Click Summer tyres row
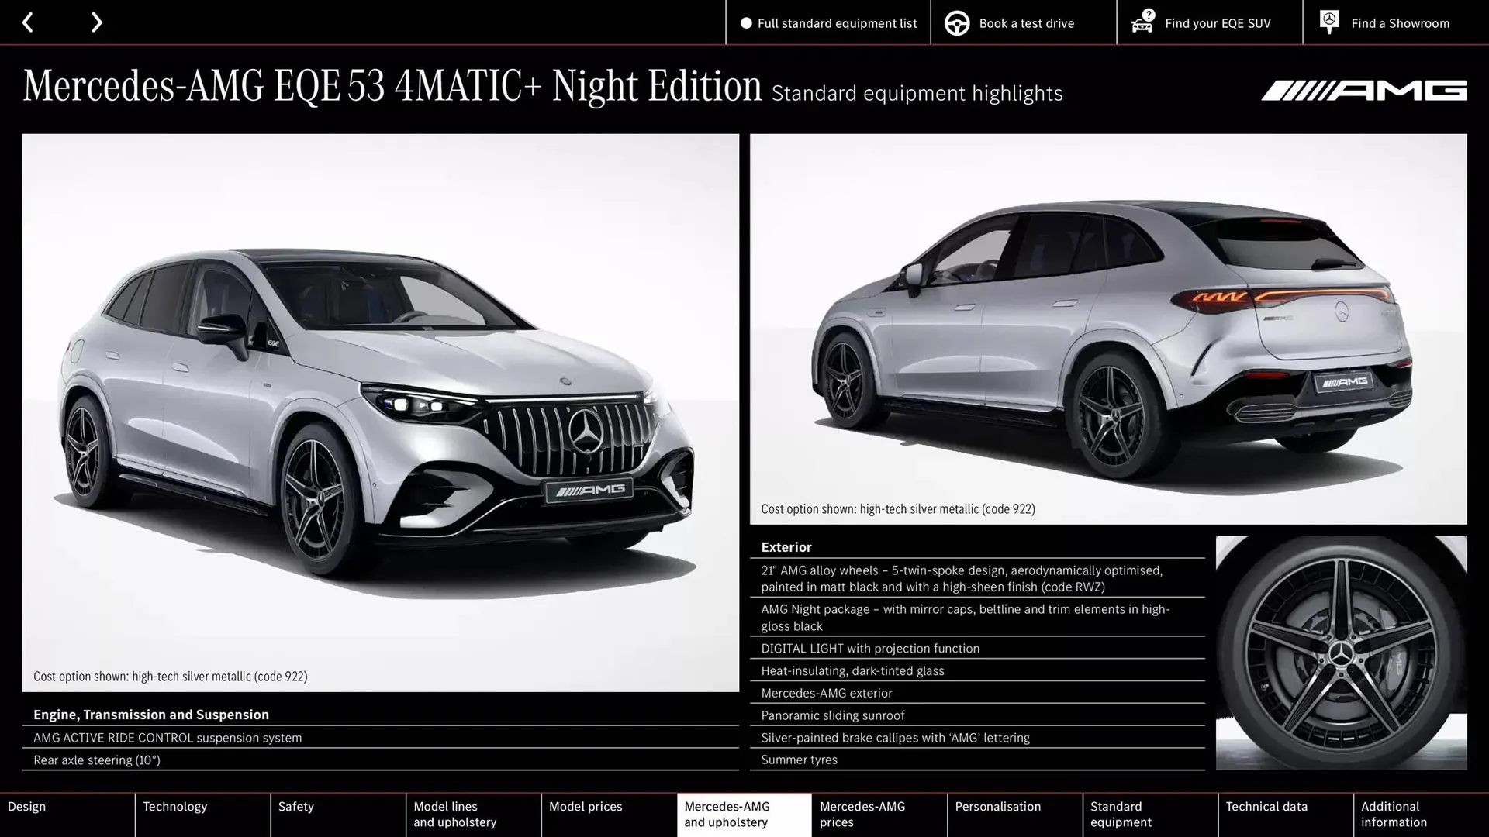This screenshot has width=1489, height=837. tap(977, 760)
